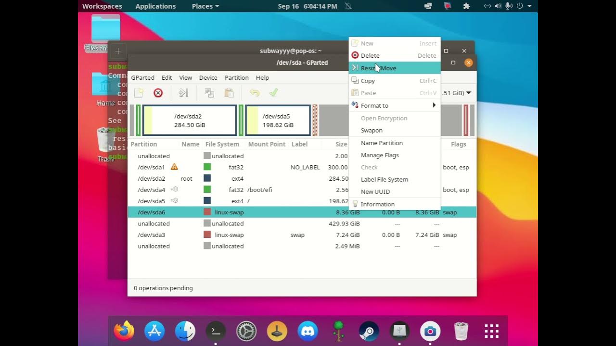
Task: Open the Edit menu
Action: [x=167, y=77]
